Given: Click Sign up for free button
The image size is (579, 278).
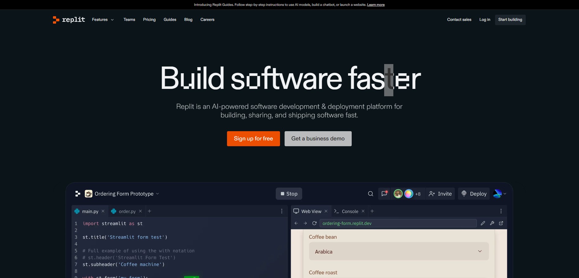Looking at the screenshot, I should [253, 139].
